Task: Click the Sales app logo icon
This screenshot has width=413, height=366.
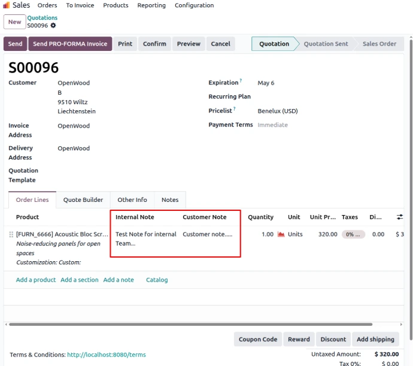Action: point(7,5)
